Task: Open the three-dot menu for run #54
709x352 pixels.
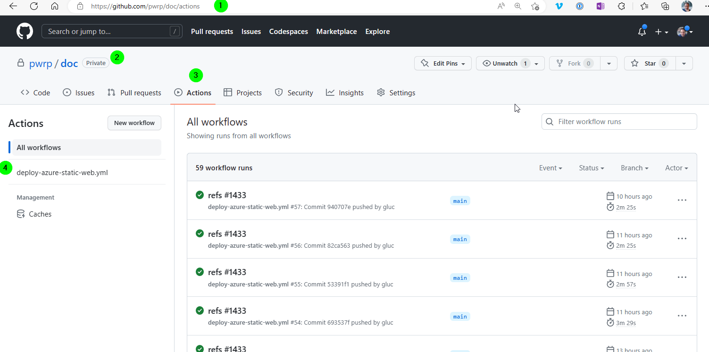Action: [682, 316]
